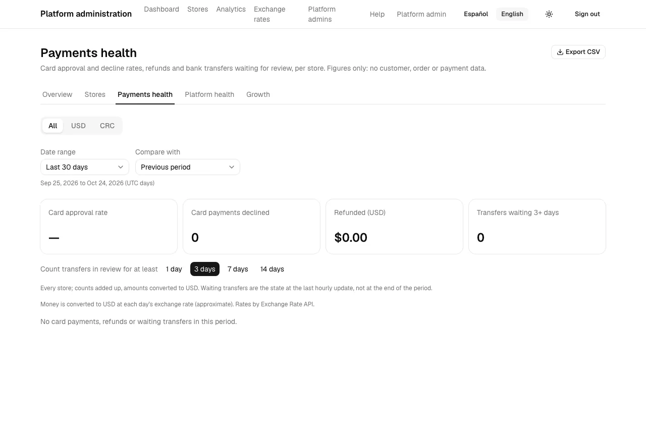Go to Dashboard in the top navigation
The width and height of the screenshot is (646, 434).
[161, 9]
